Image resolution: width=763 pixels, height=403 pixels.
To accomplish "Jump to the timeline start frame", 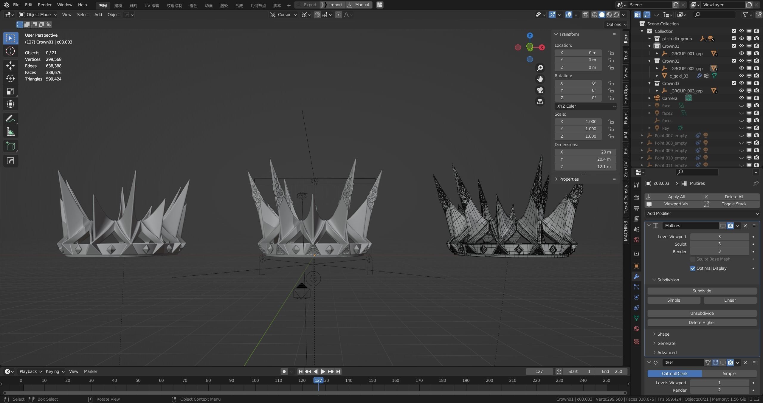I will point(300,371).
